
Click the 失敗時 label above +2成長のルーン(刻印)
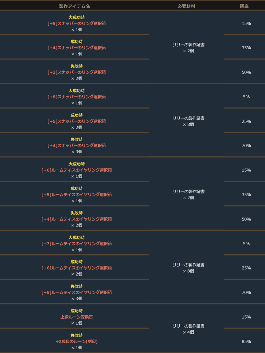point(76,335)
